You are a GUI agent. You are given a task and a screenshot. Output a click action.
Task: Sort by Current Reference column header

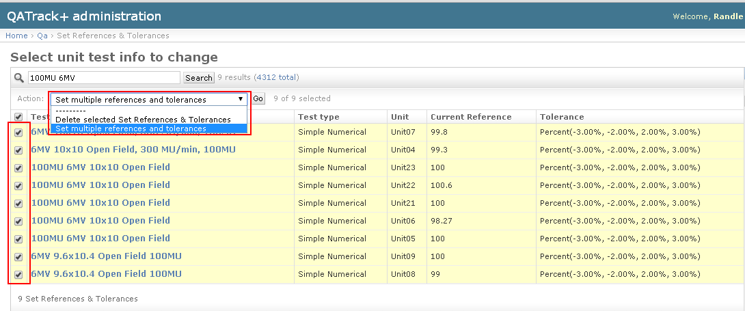point(471,117)
